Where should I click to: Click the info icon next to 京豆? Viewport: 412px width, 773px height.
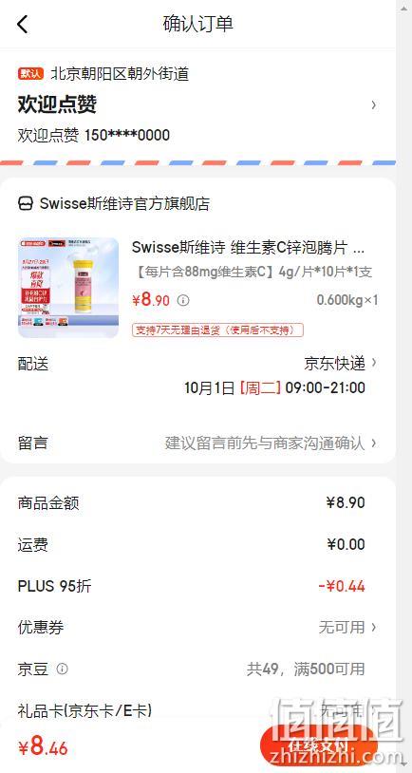pyautogui.click(x=62, y=669)
